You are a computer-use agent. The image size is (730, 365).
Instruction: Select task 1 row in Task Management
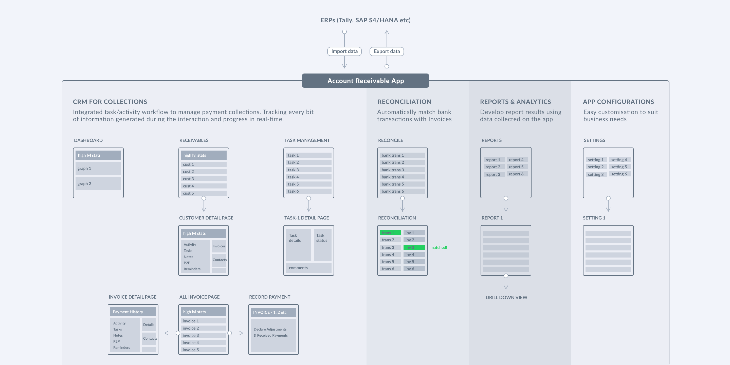point(309,155)
